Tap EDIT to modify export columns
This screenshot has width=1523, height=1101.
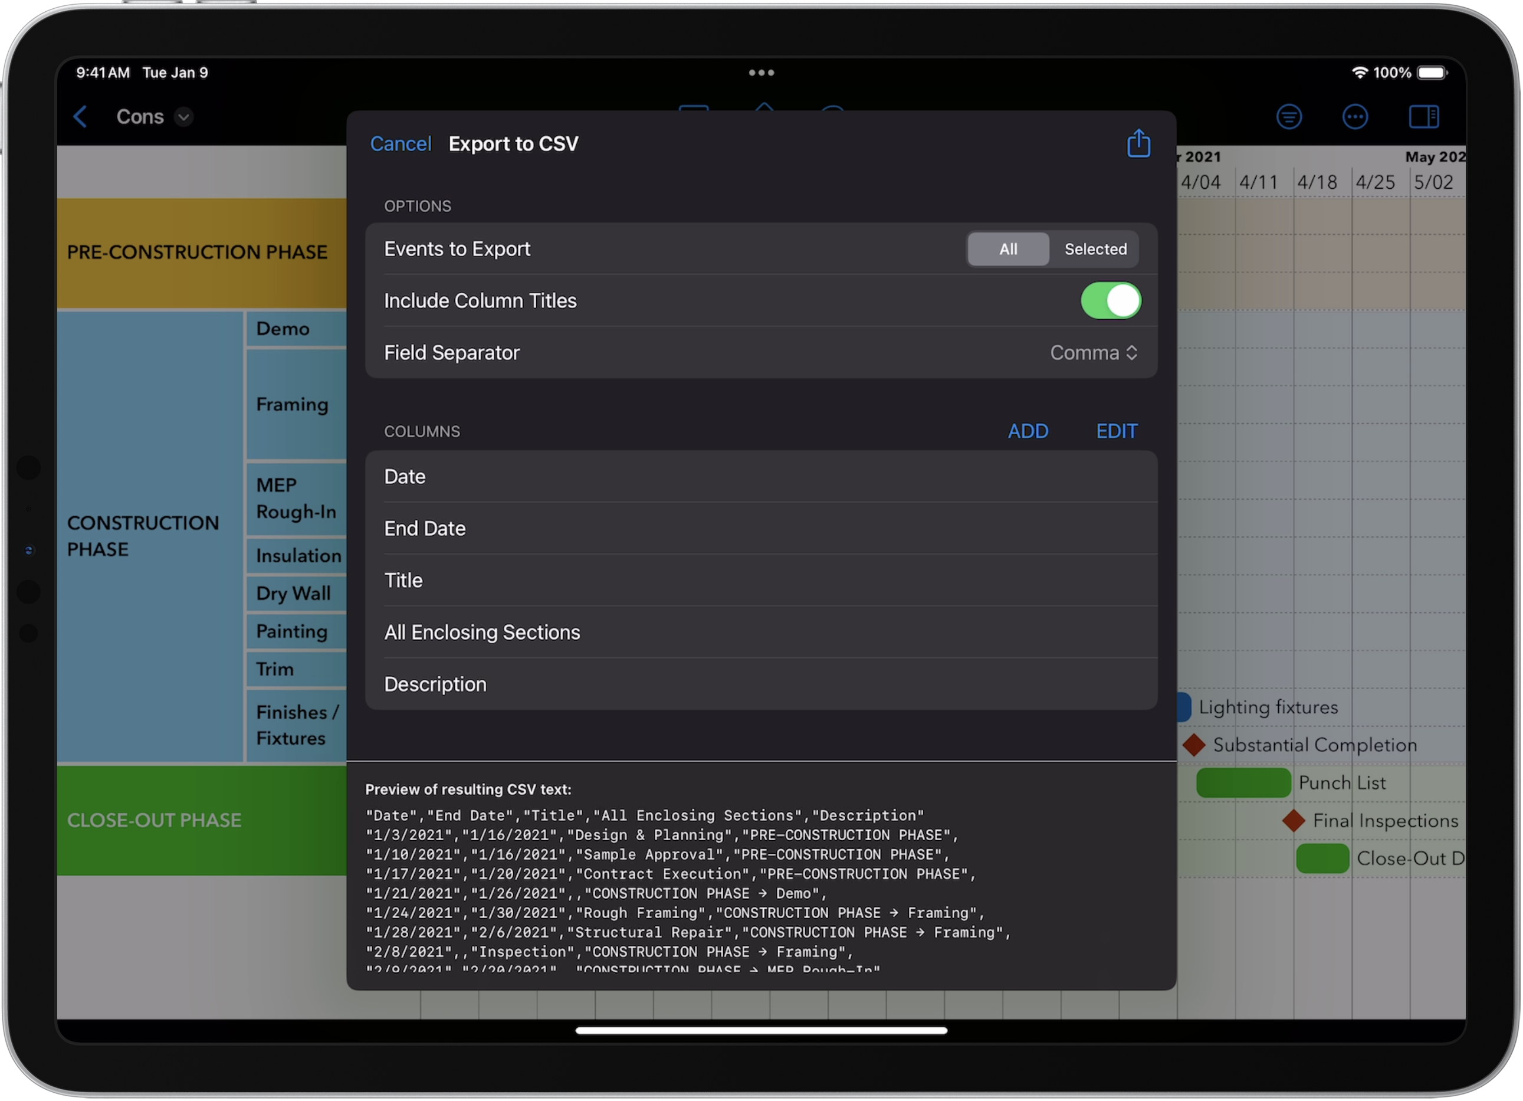click(x=1116, y=431)
